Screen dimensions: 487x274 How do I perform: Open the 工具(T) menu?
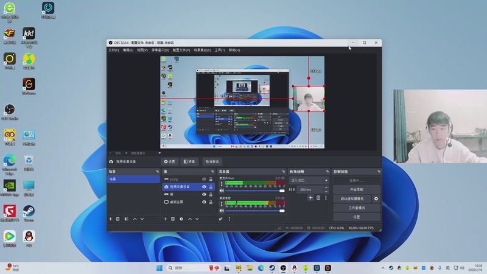tap(220, 50)
